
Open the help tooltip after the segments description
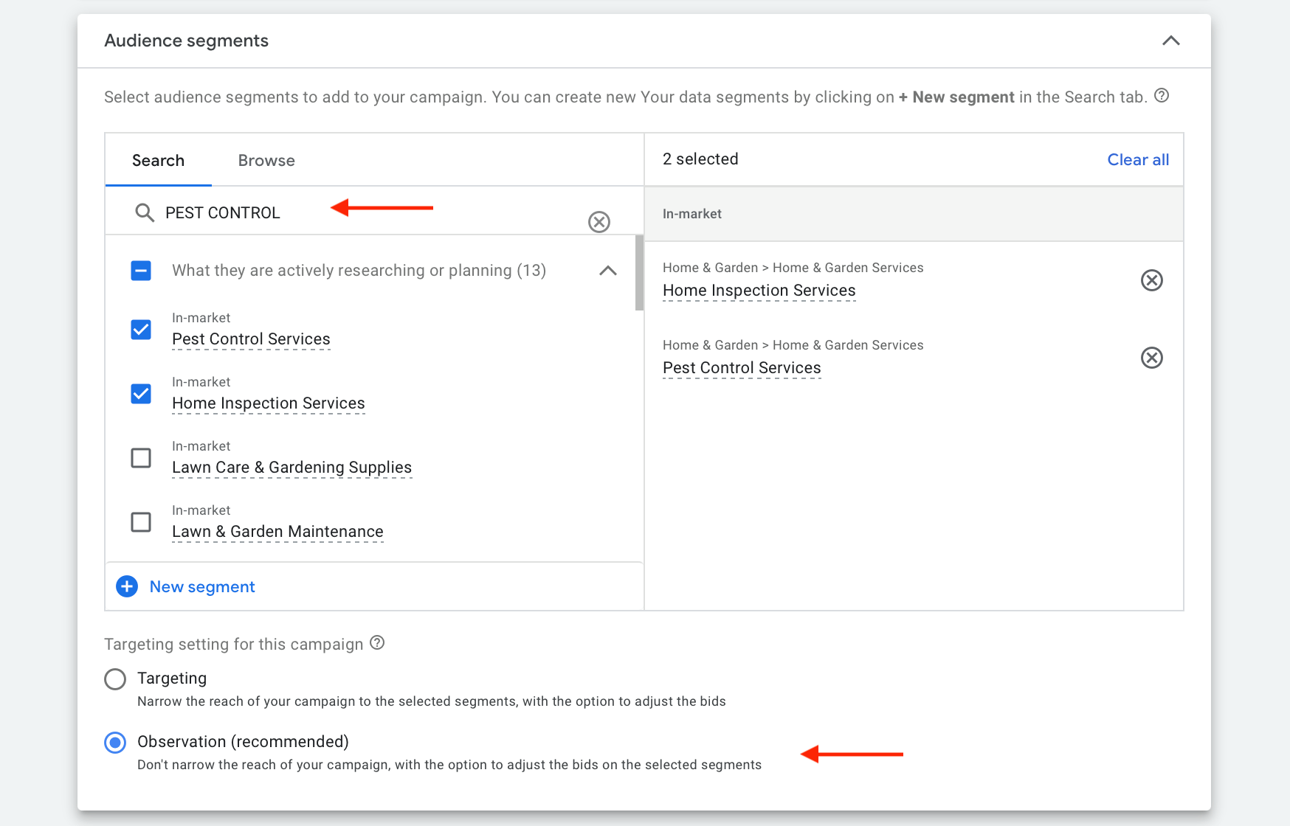tap(1164, 96)
